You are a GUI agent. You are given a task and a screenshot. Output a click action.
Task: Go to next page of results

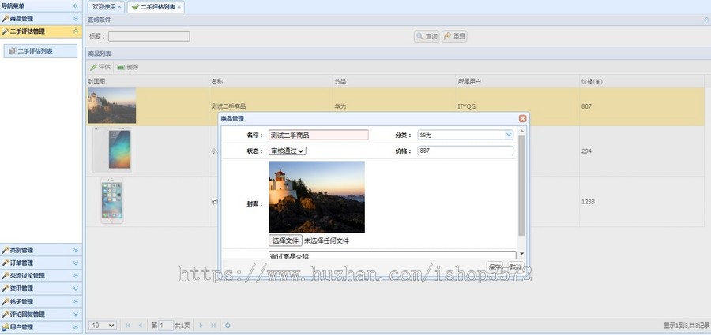coord(201,325)
